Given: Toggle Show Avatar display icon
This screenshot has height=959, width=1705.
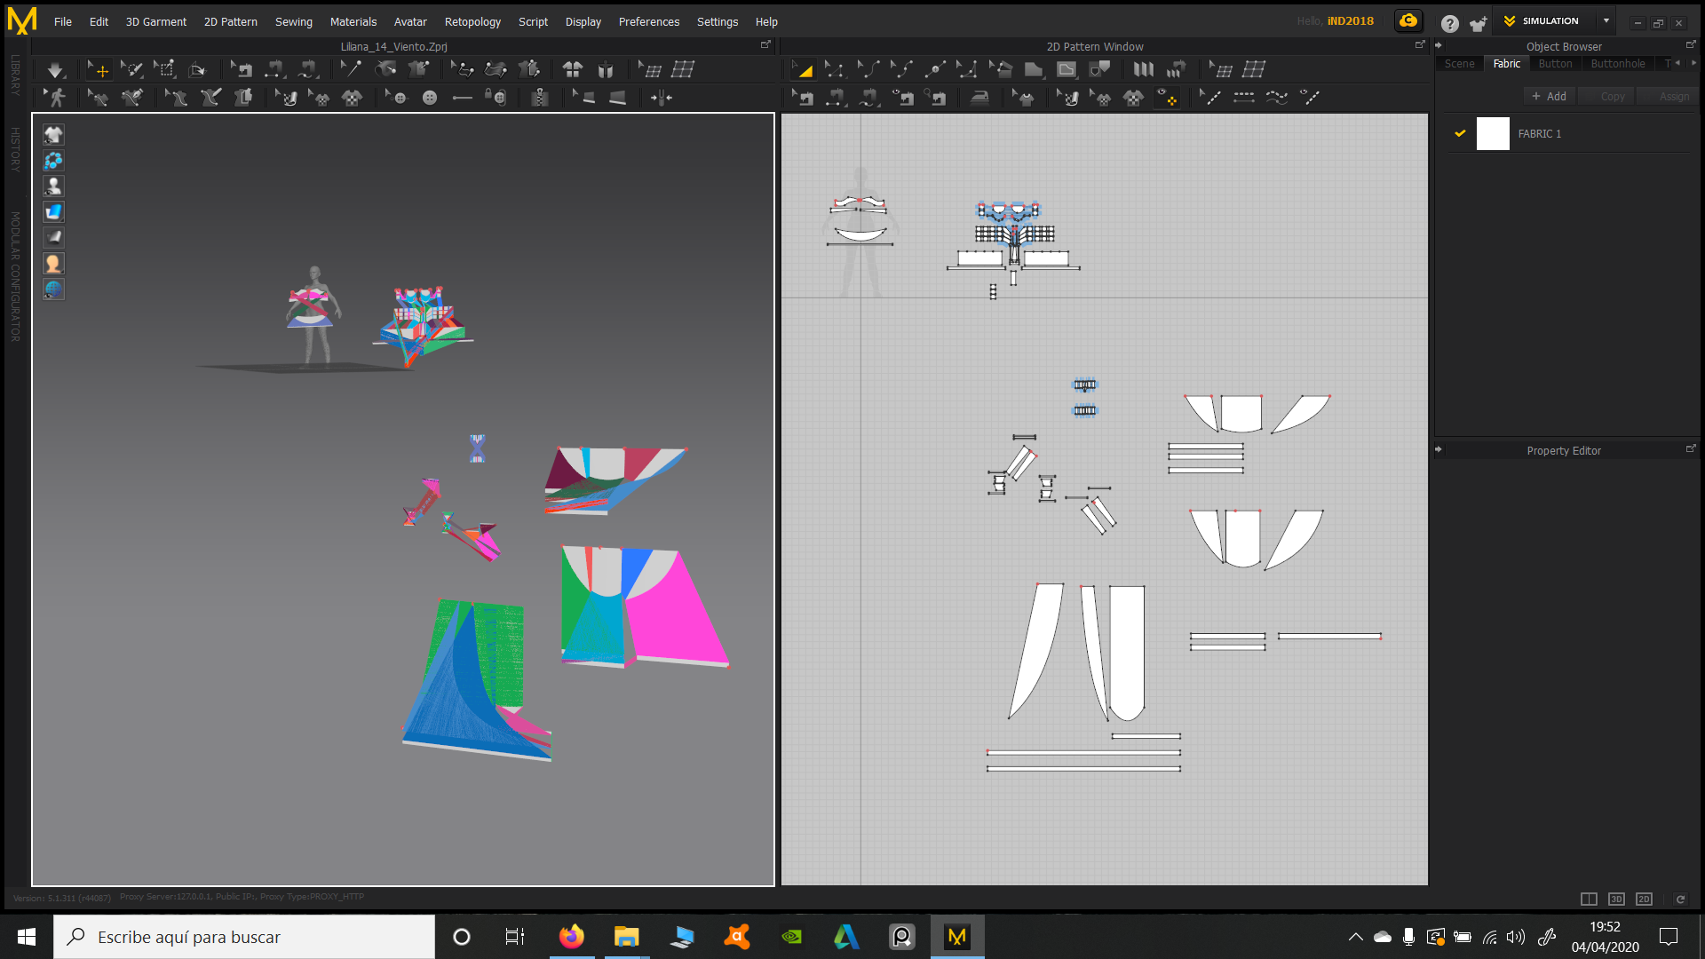Looking at the screenshot, I should pyautogui.click(x=53, y=186).
